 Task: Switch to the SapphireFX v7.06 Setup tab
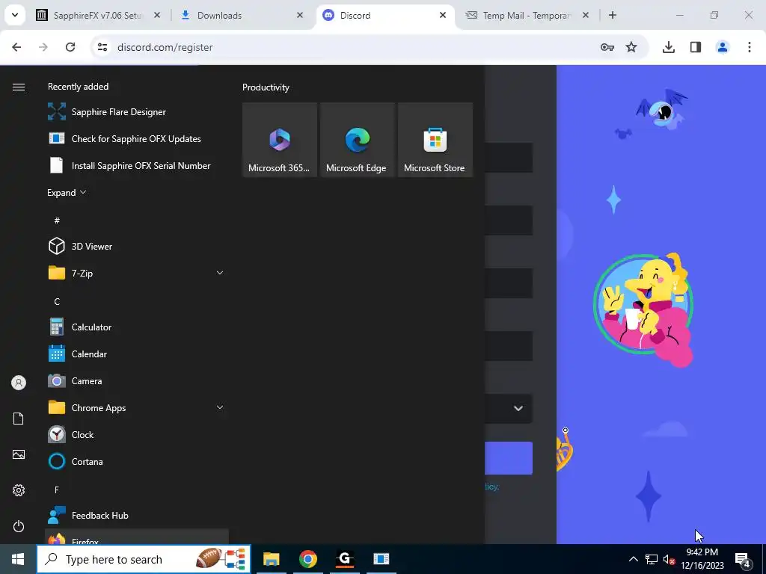tap(98, 16)
